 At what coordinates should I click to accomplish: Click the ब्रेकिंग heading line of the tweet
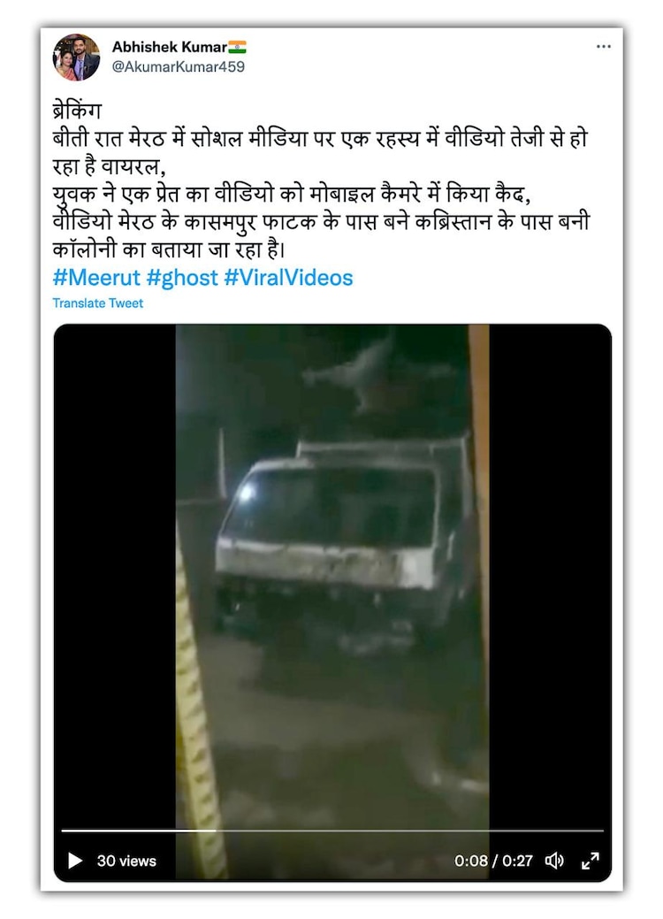pos(77,111)
